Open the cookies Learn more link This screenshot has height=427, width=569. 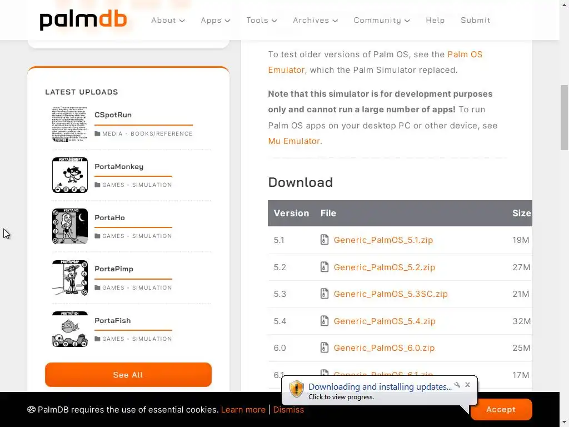click(243, 410)
